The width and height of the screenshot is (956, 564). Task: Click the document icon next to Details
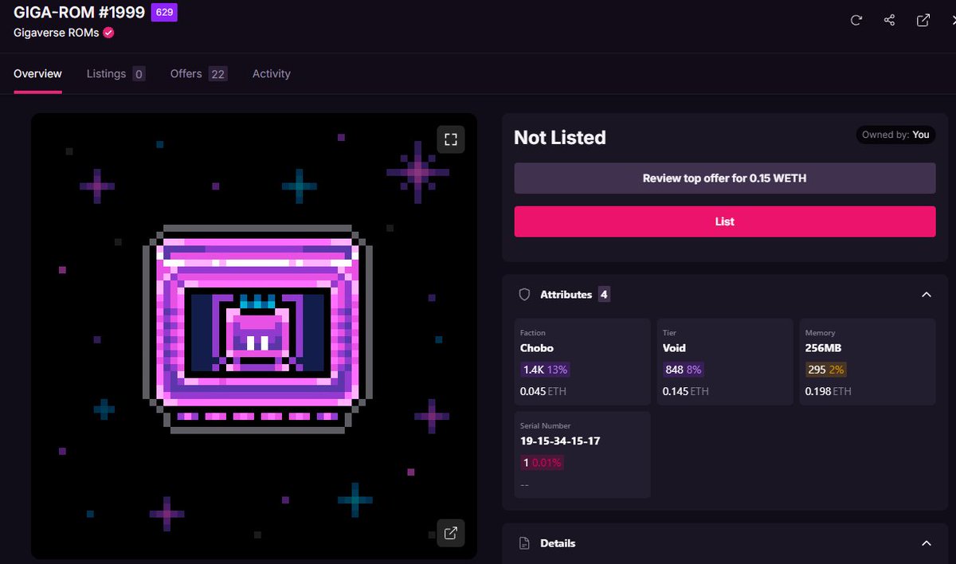pyautogui.click(x=524, y=543)
